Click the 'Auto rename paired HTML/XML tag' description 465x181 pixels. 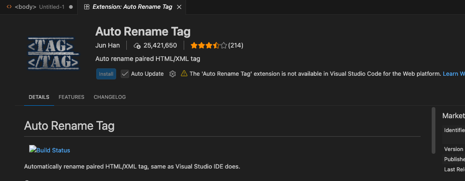point(148,59)
